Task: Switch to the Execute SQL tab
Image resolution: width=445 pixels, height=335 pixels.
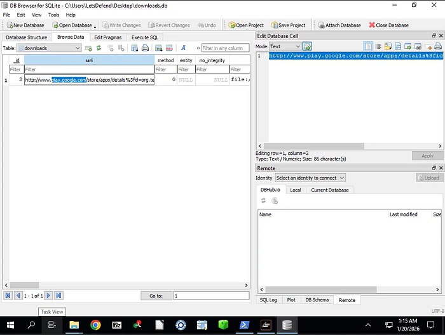Action: [x=145, y=37]
